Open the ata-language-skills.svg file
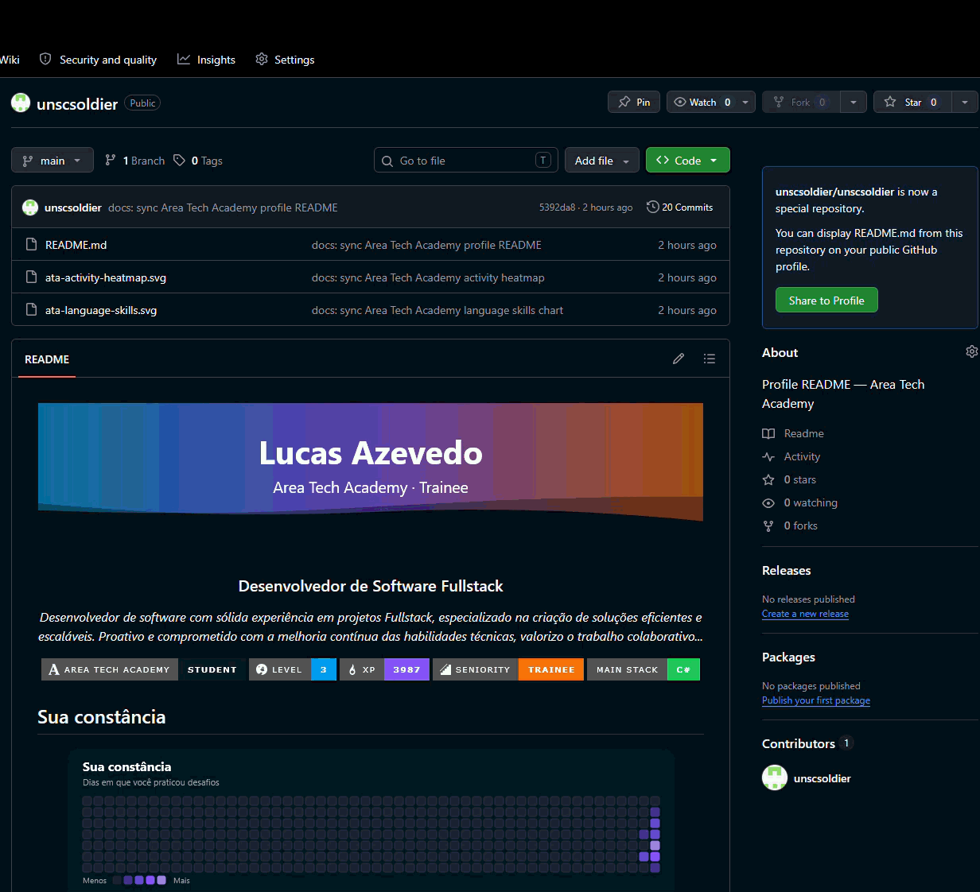The height and width of the screenshot is (892, 980). point(101,310)
